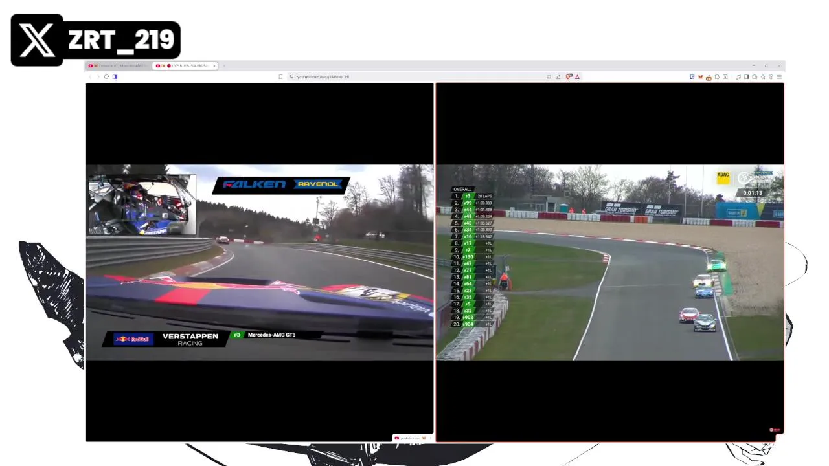Click the 28 LAPS leader row
Screen dimensions: 829x466
[x=473, y=196]
